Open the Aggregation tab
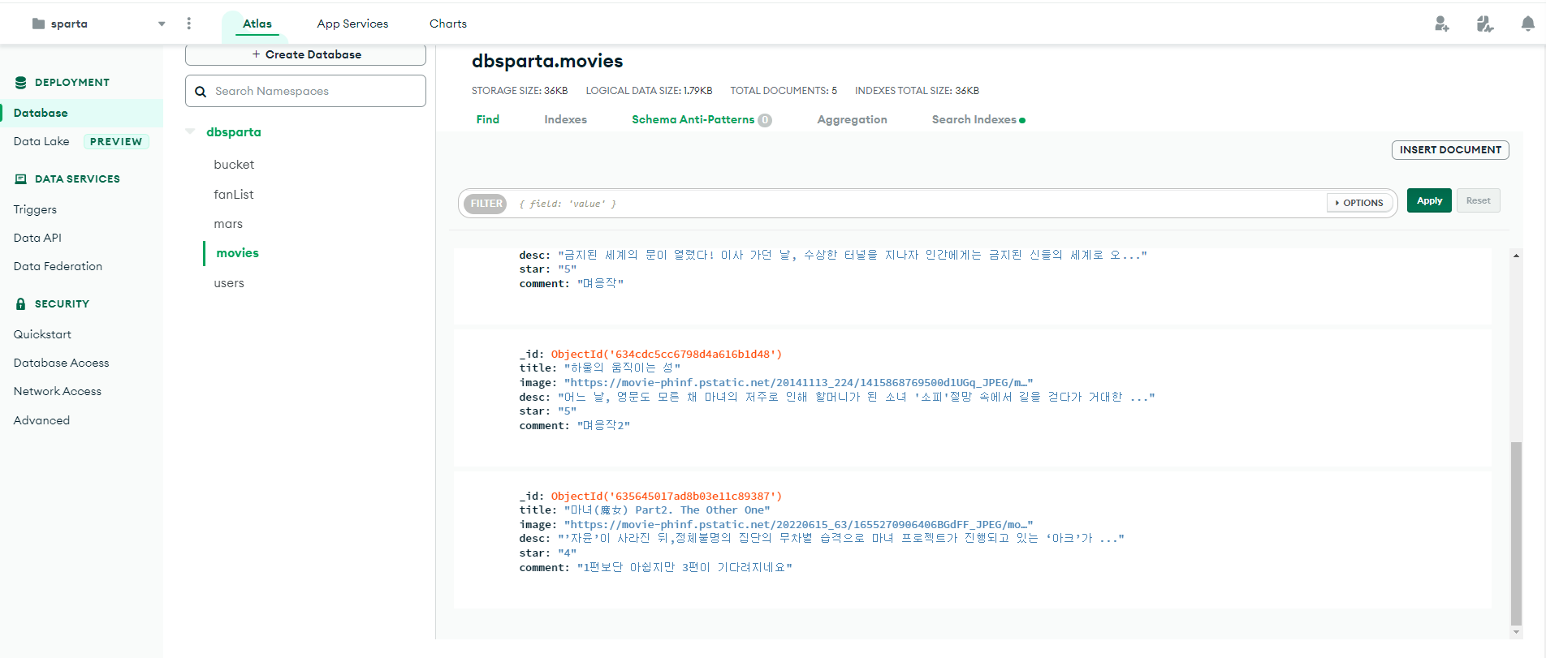The height and width of the screenshot is (658, 1546). [x=852, y=119]
